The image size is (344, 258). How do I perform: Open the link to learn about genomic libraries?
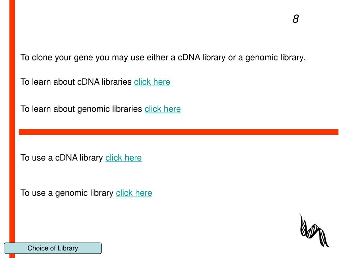pos(163,109)
